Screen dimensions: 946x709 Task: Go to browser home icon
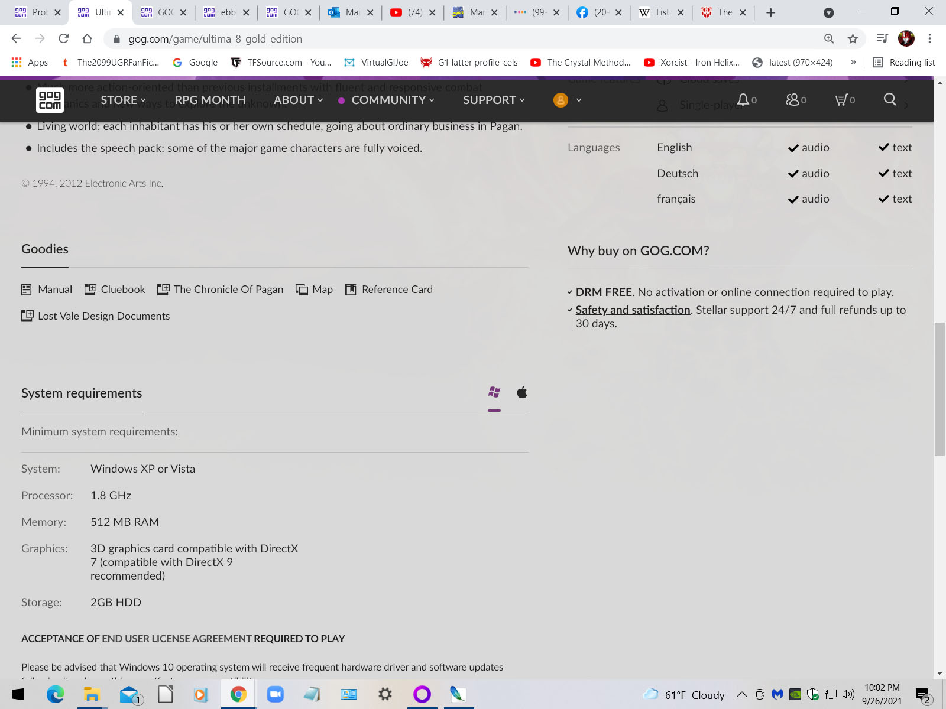(x=87, y=38)
